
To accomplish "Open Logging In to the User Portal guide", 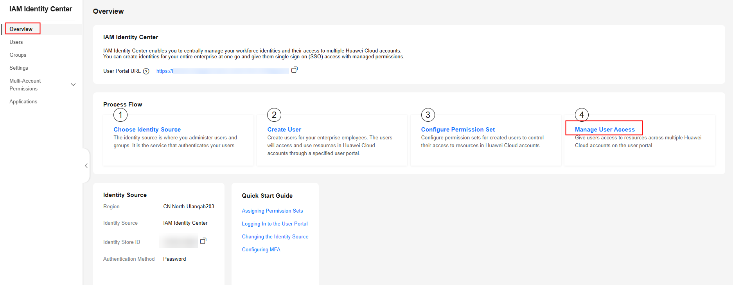I will click(x=275, y=224).
